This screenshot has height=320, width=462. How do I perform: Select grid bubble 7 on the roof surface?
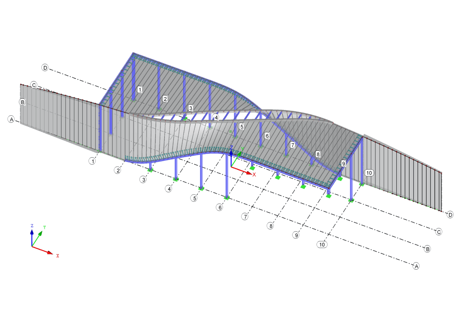(x=293, y=145)
